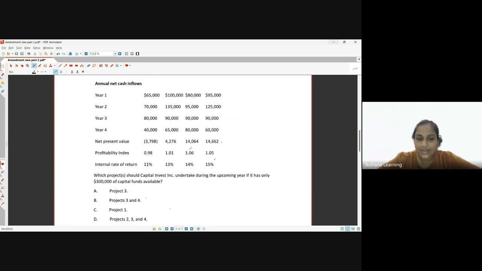Click the navigate back circle arrow
The width and height of the screenshot is (482, 271).
(x=198, y=228)
